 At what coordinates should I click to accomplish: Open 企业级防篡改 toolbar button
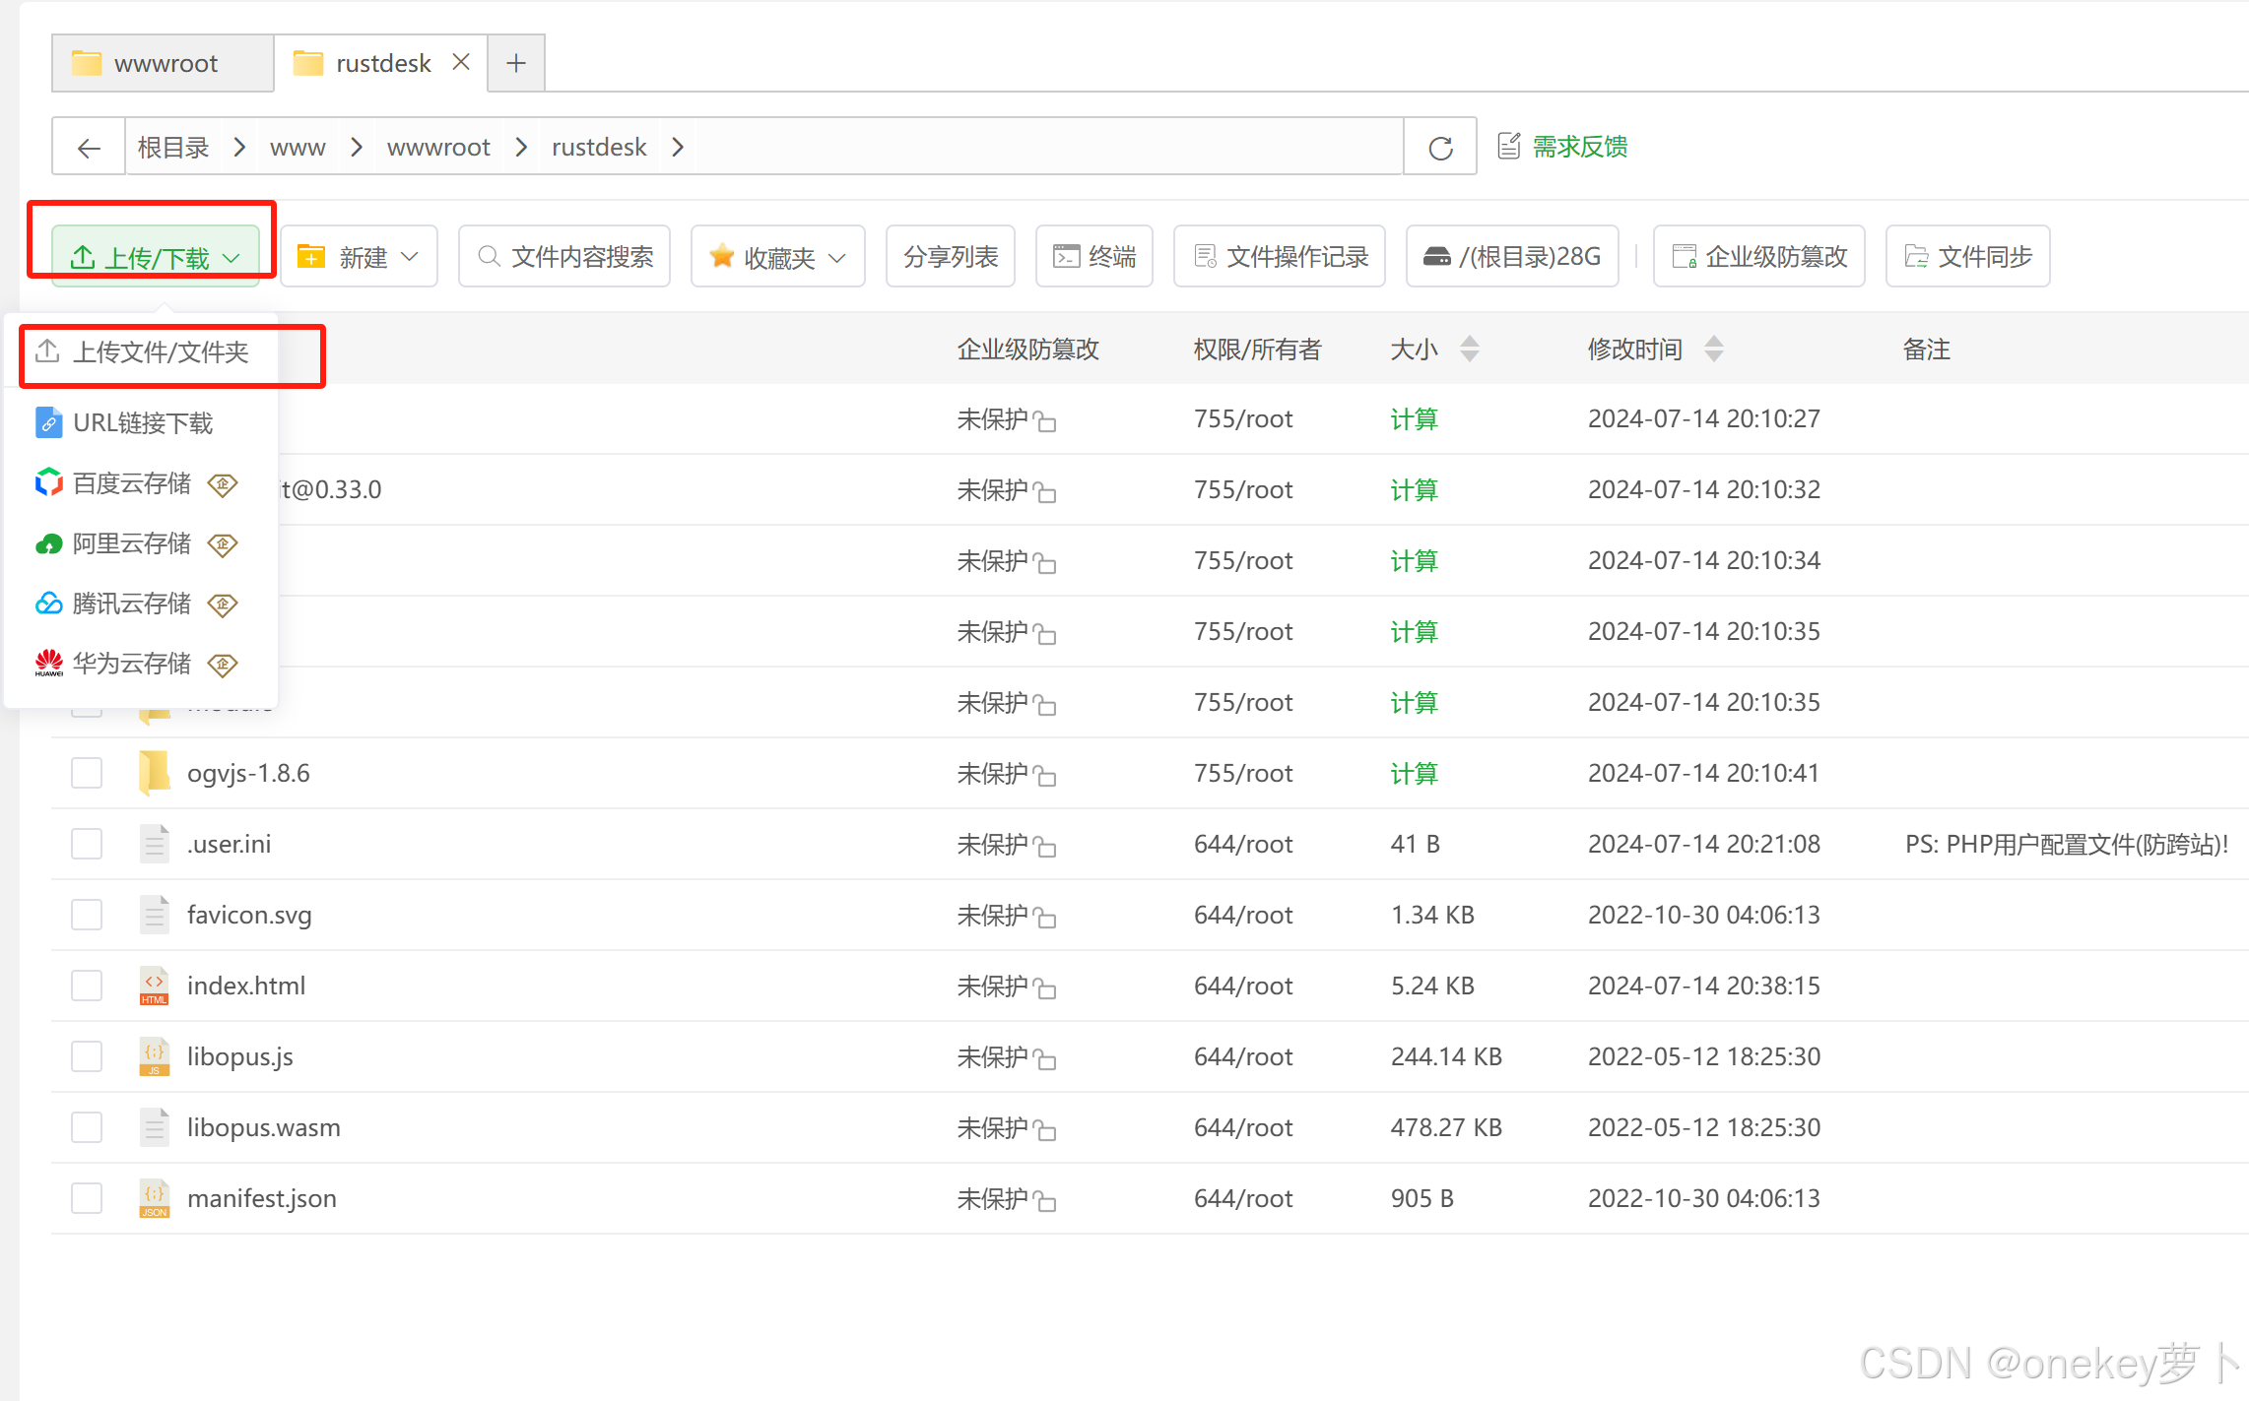point(1759,257)
